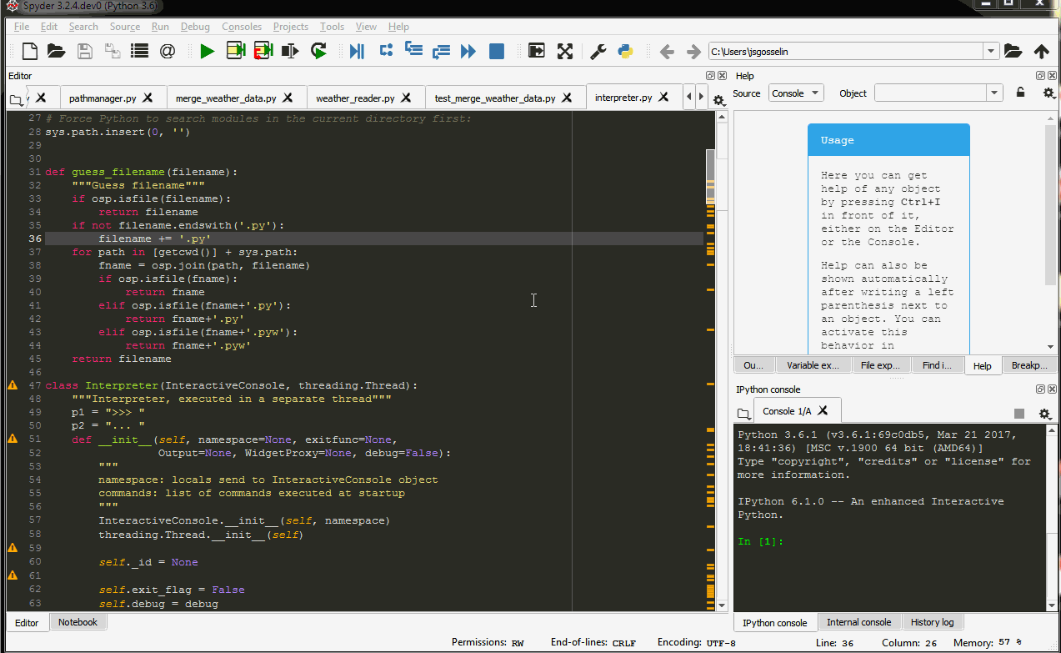Click the debug step (run current line) icon
Screen dimensions: 1061x653
[386, 52]
